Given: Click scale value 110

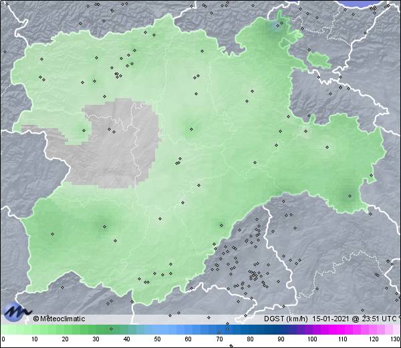Looking at the screenshot, I should point(343,339).
